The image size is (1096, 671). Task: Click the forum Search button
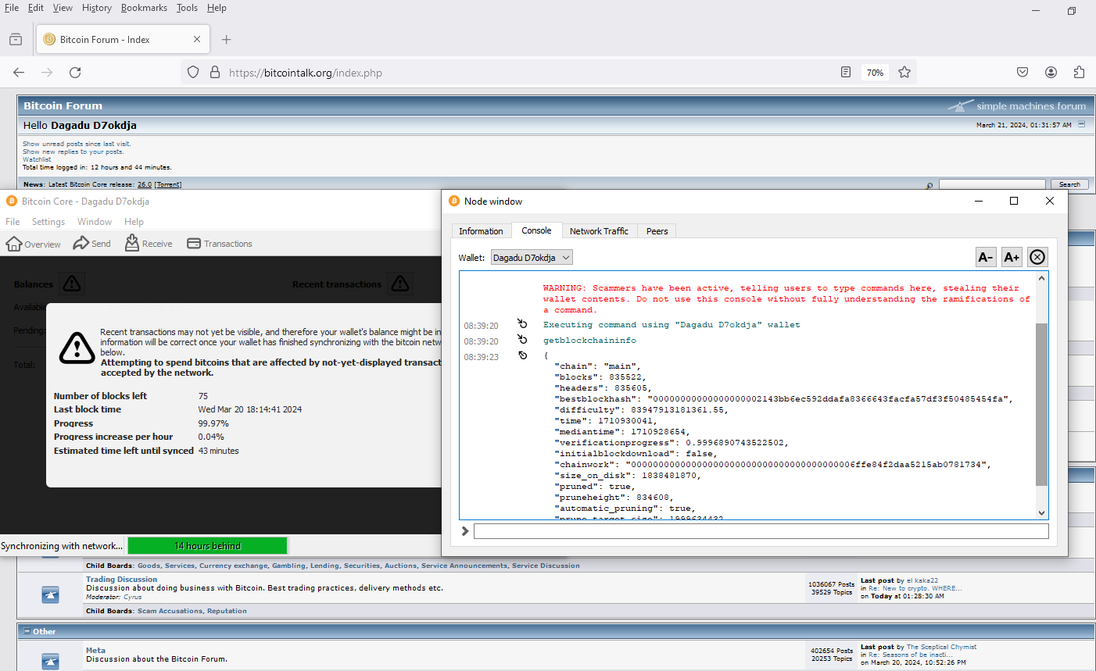(1069, 185)
